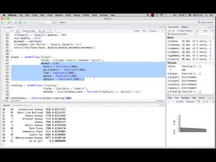
Task: Open the Global Environment dropdown
Action: pos(179,34)
